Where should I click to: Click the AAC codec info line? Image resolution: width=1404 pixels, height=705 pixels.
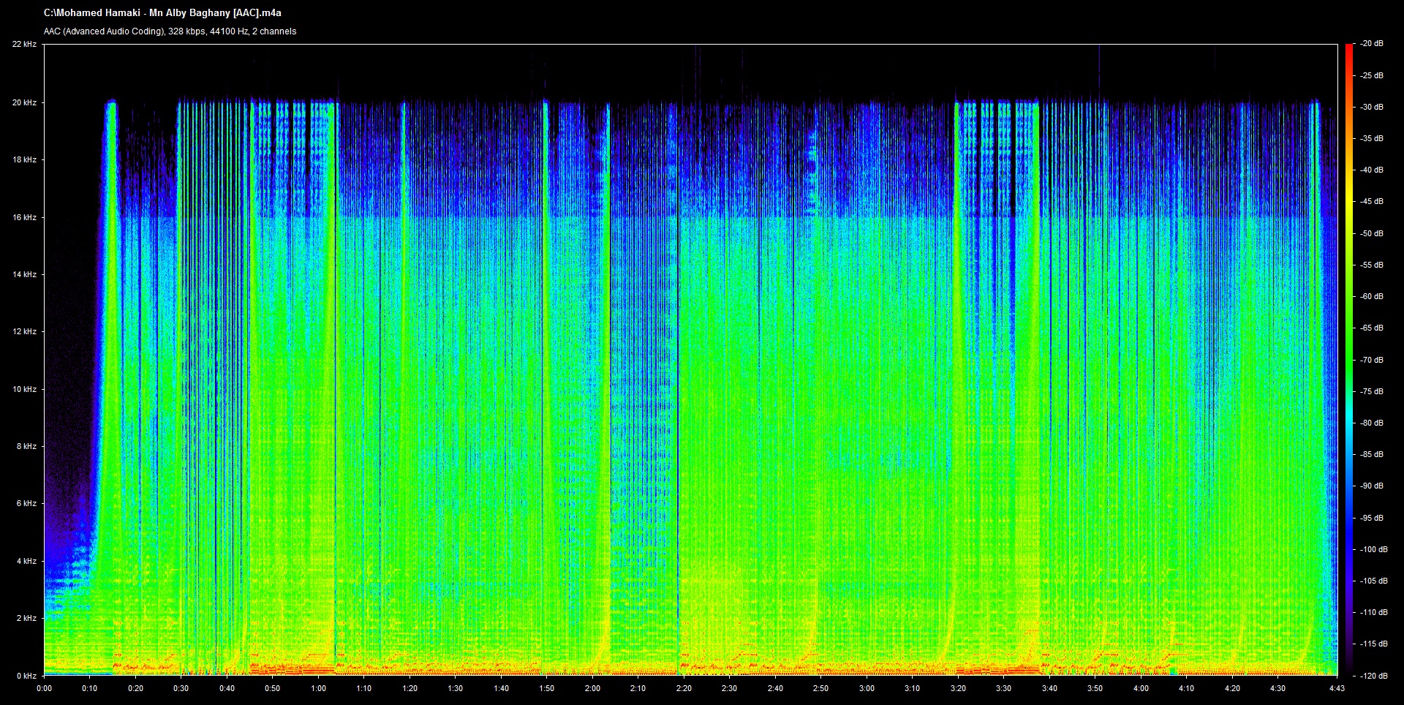click(170, 31)
